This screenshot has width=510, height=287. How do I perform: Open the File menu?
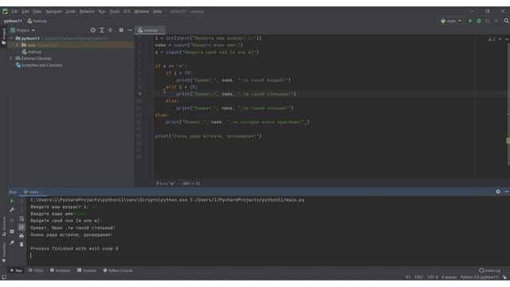point(14,11)
